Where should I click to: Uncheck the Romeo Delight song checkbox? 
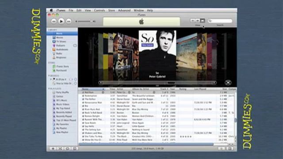coord(83,116)
